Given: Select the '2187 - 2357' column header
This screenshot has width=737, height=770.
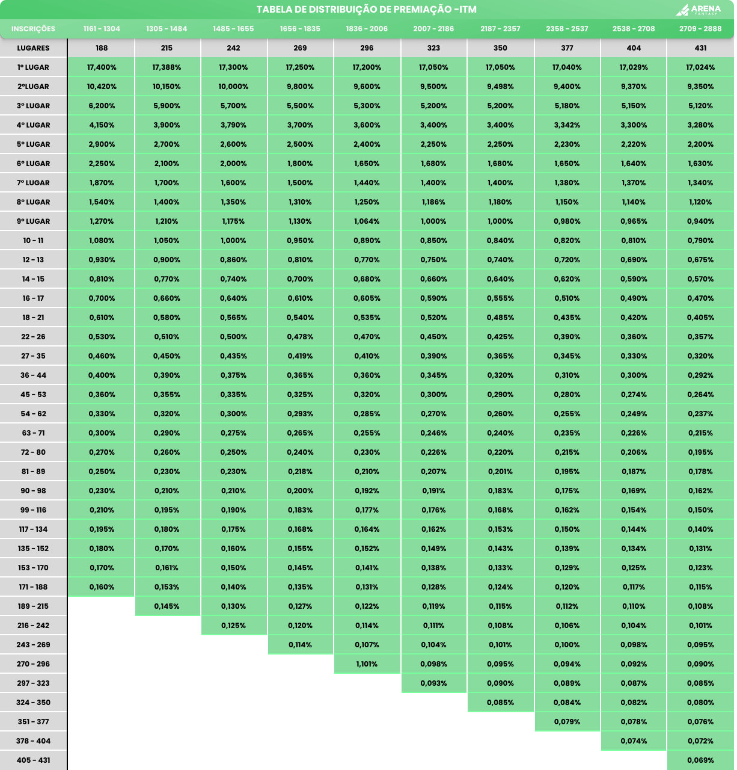Looking at the screenshot, I should click(x=500, y=29).
